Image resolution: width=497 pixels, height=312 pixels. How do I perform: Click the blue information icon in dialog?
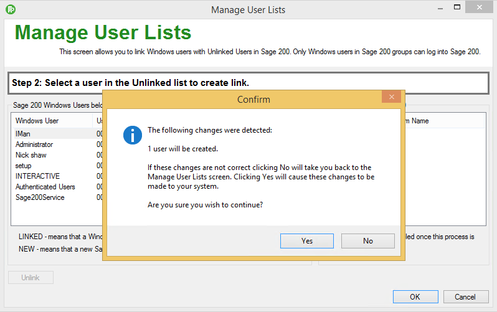[x=133, y=135]
